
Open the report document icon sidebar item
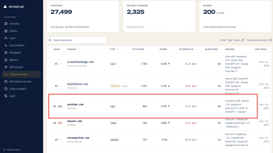(x=6, y=60)
